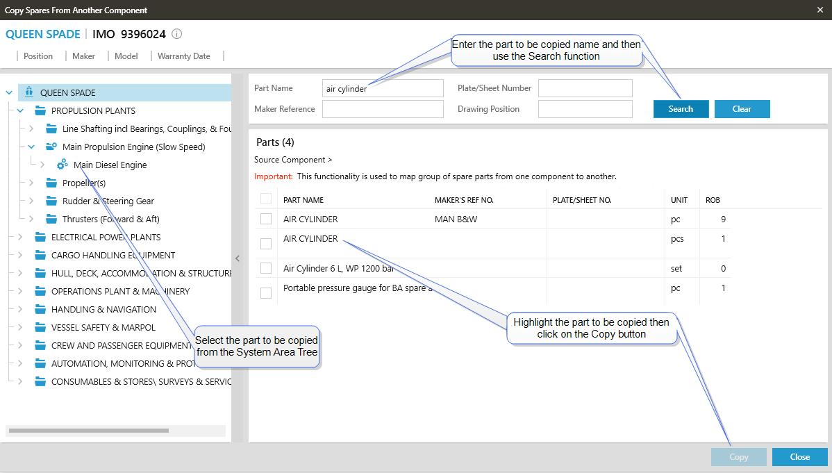Screen dimensions: 832x473
Task: Click the CONSUMABLES & STORES folder icon
Action: 40,381
